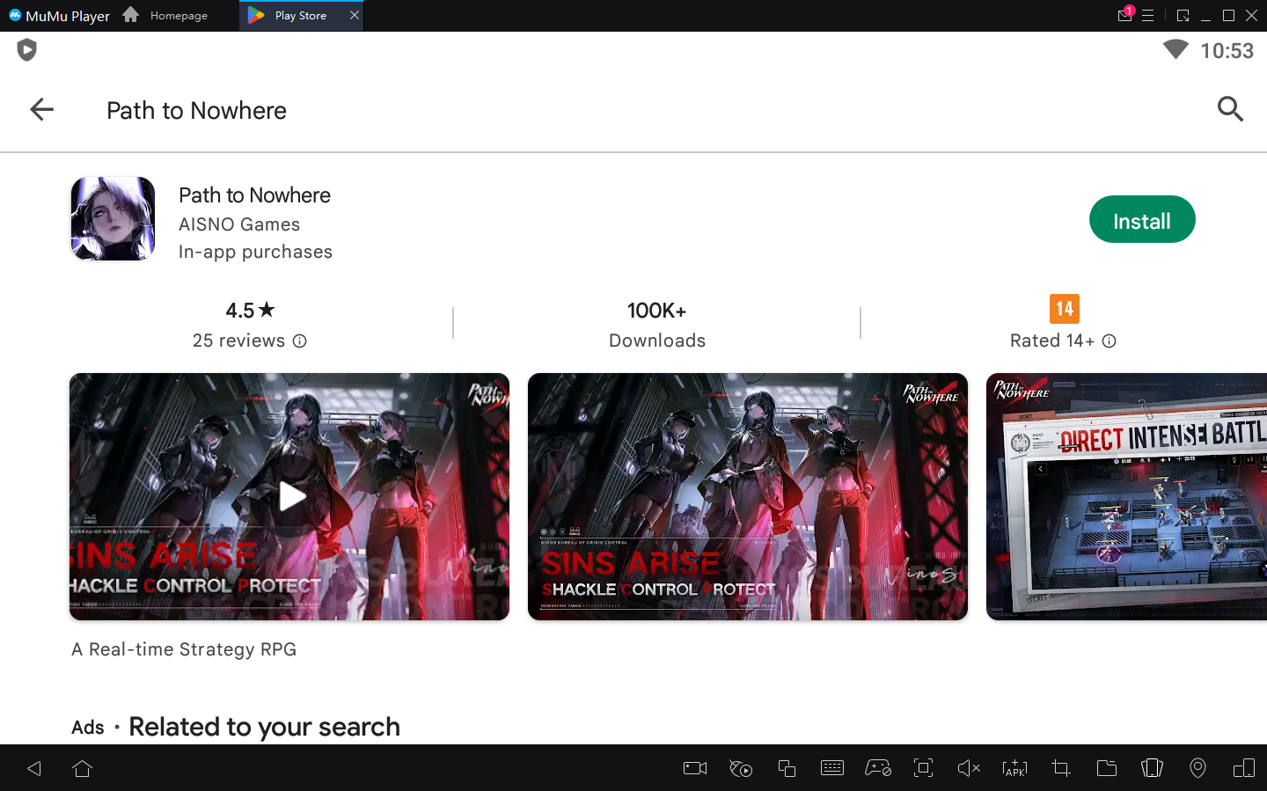Start the macro operation recorder

tap(740, 768)
